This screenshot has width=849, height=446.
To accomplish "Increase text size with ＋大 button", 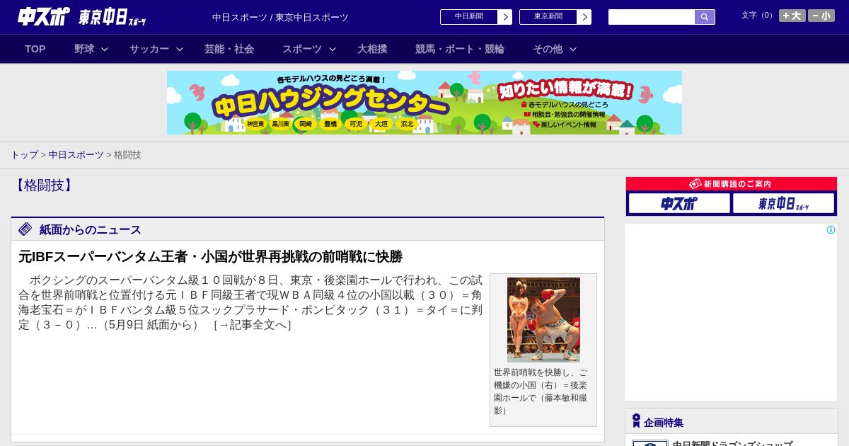I will pos(792,16).
